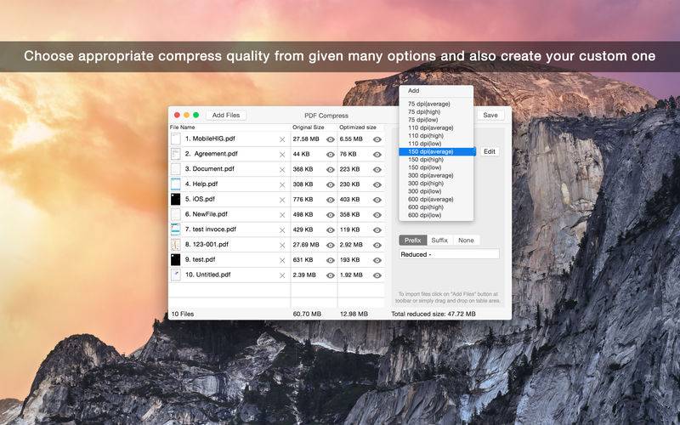Select highlighted 150 dpi(average) option
Viewport: 680px width, 425px height.
point(437,152)
